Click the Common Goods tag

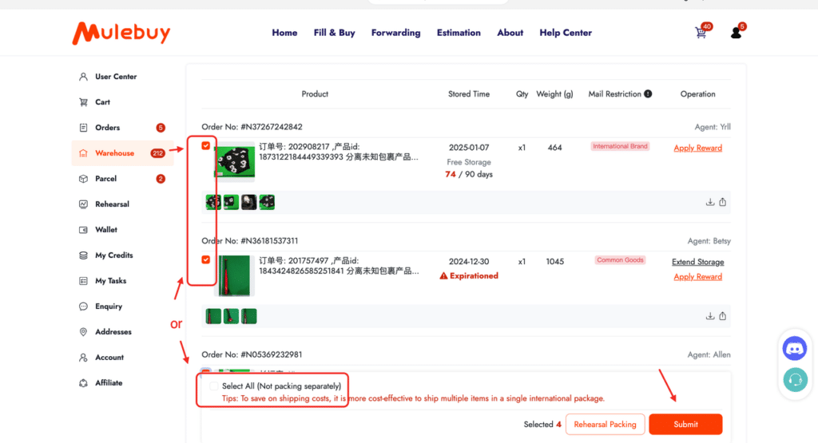(x=620, y=260)
